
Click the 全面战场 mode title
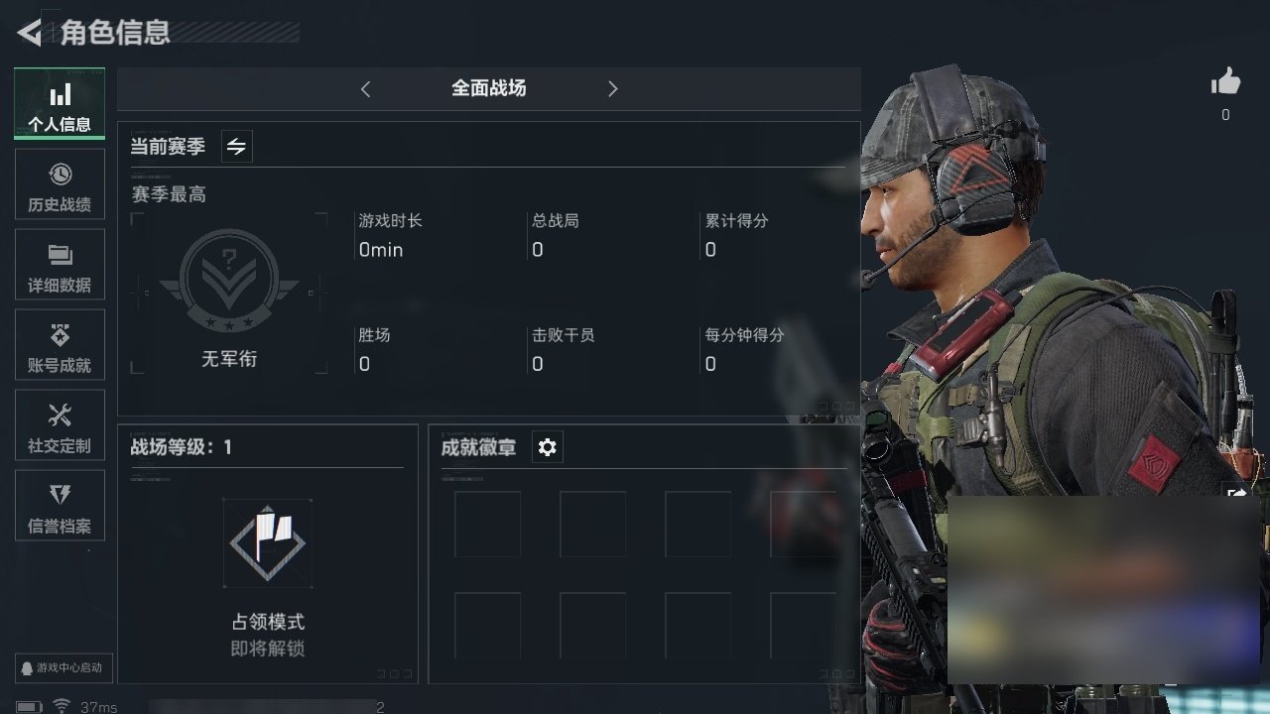coord(488,88)
